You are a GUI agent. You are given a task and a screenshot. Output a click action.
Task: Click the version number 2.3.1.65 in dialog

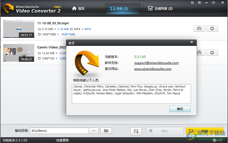pos(140,57)
